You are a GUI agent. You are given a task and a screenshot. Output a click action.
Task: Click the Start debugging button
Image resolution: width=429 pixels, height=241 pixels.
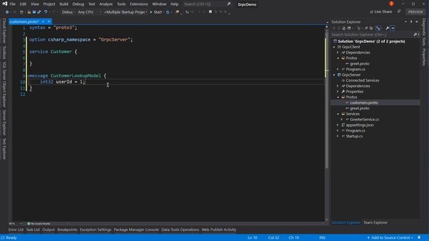coord(156,12)
